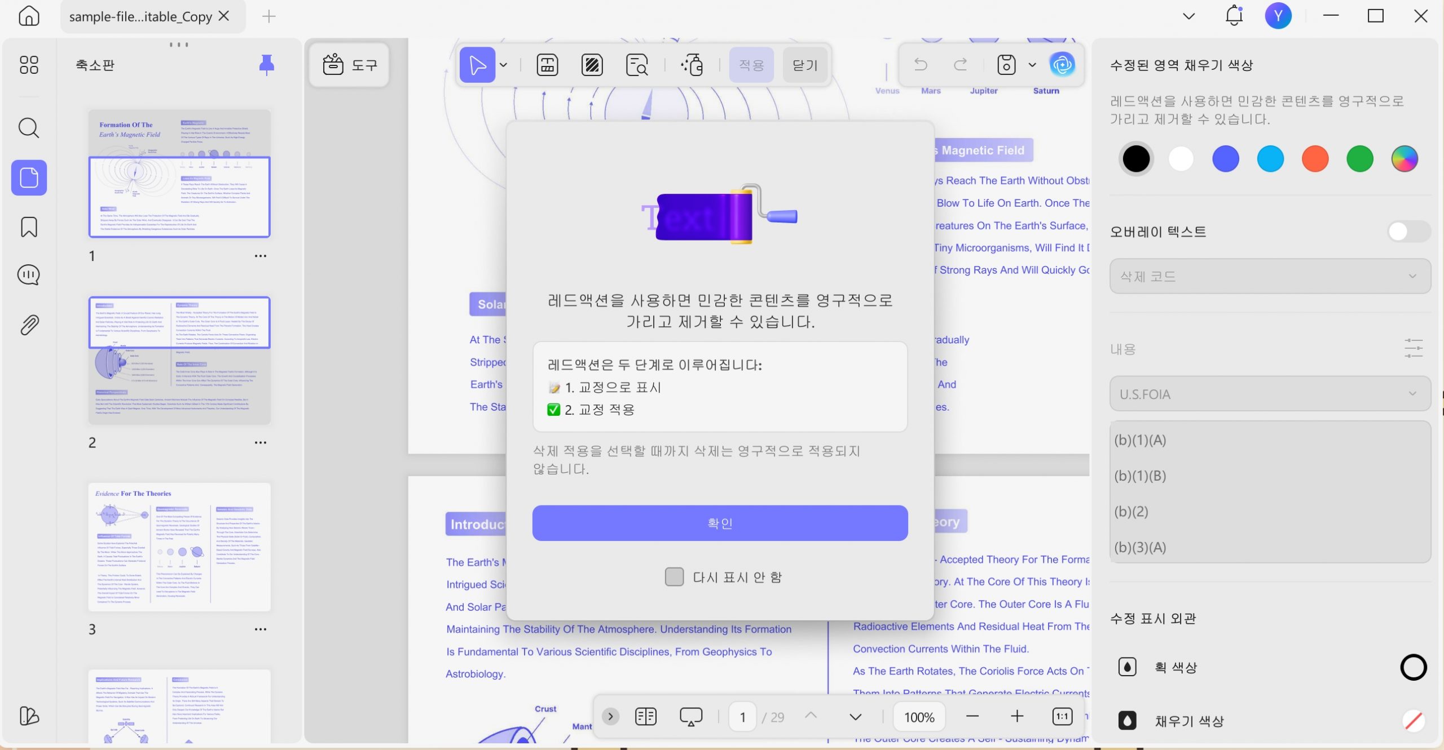Go to the previous page arrow
The height and width of the screenshot is (750, 1444).
coord(811,716)
